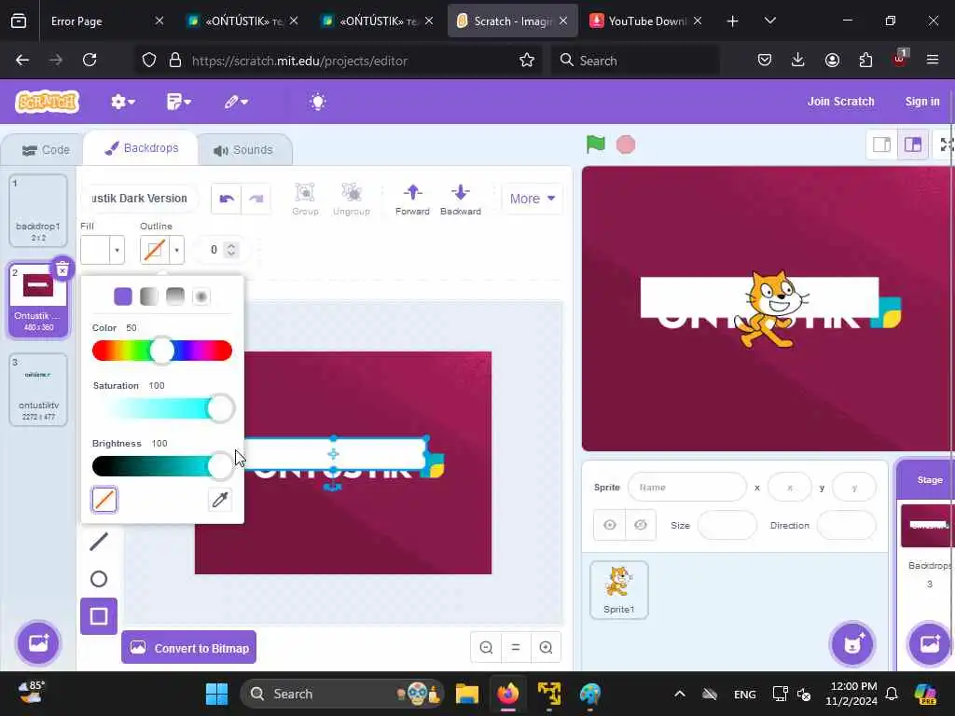Image resolution: width=955 pixels, height=716 pixels.
Task: Show hidden system tray icons
Action: coord(680,694)
